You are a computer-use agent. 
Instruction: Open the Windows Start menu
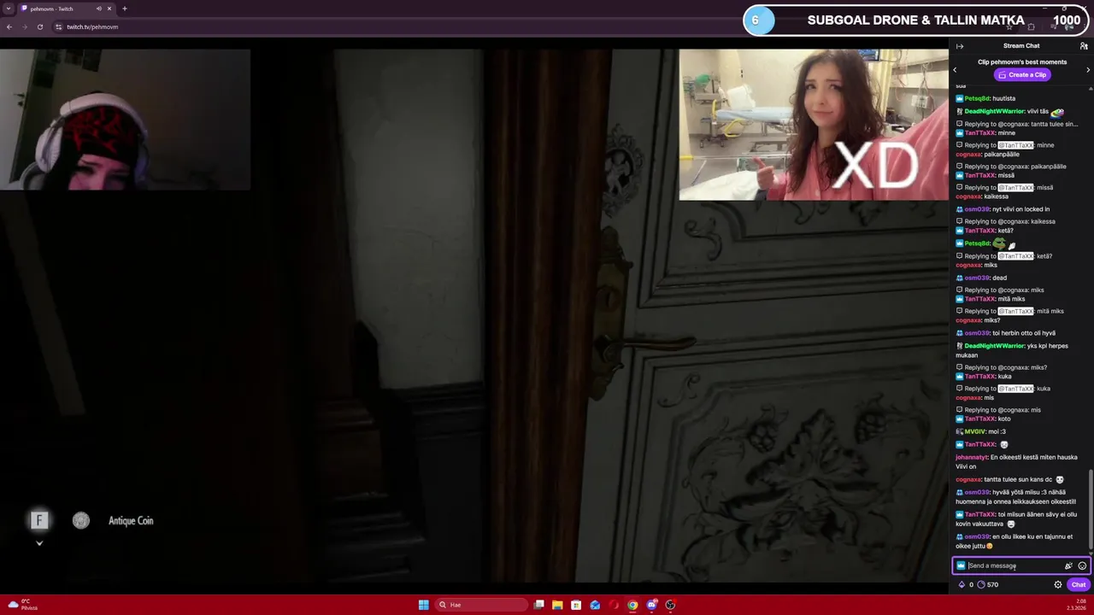pos(424,605)
